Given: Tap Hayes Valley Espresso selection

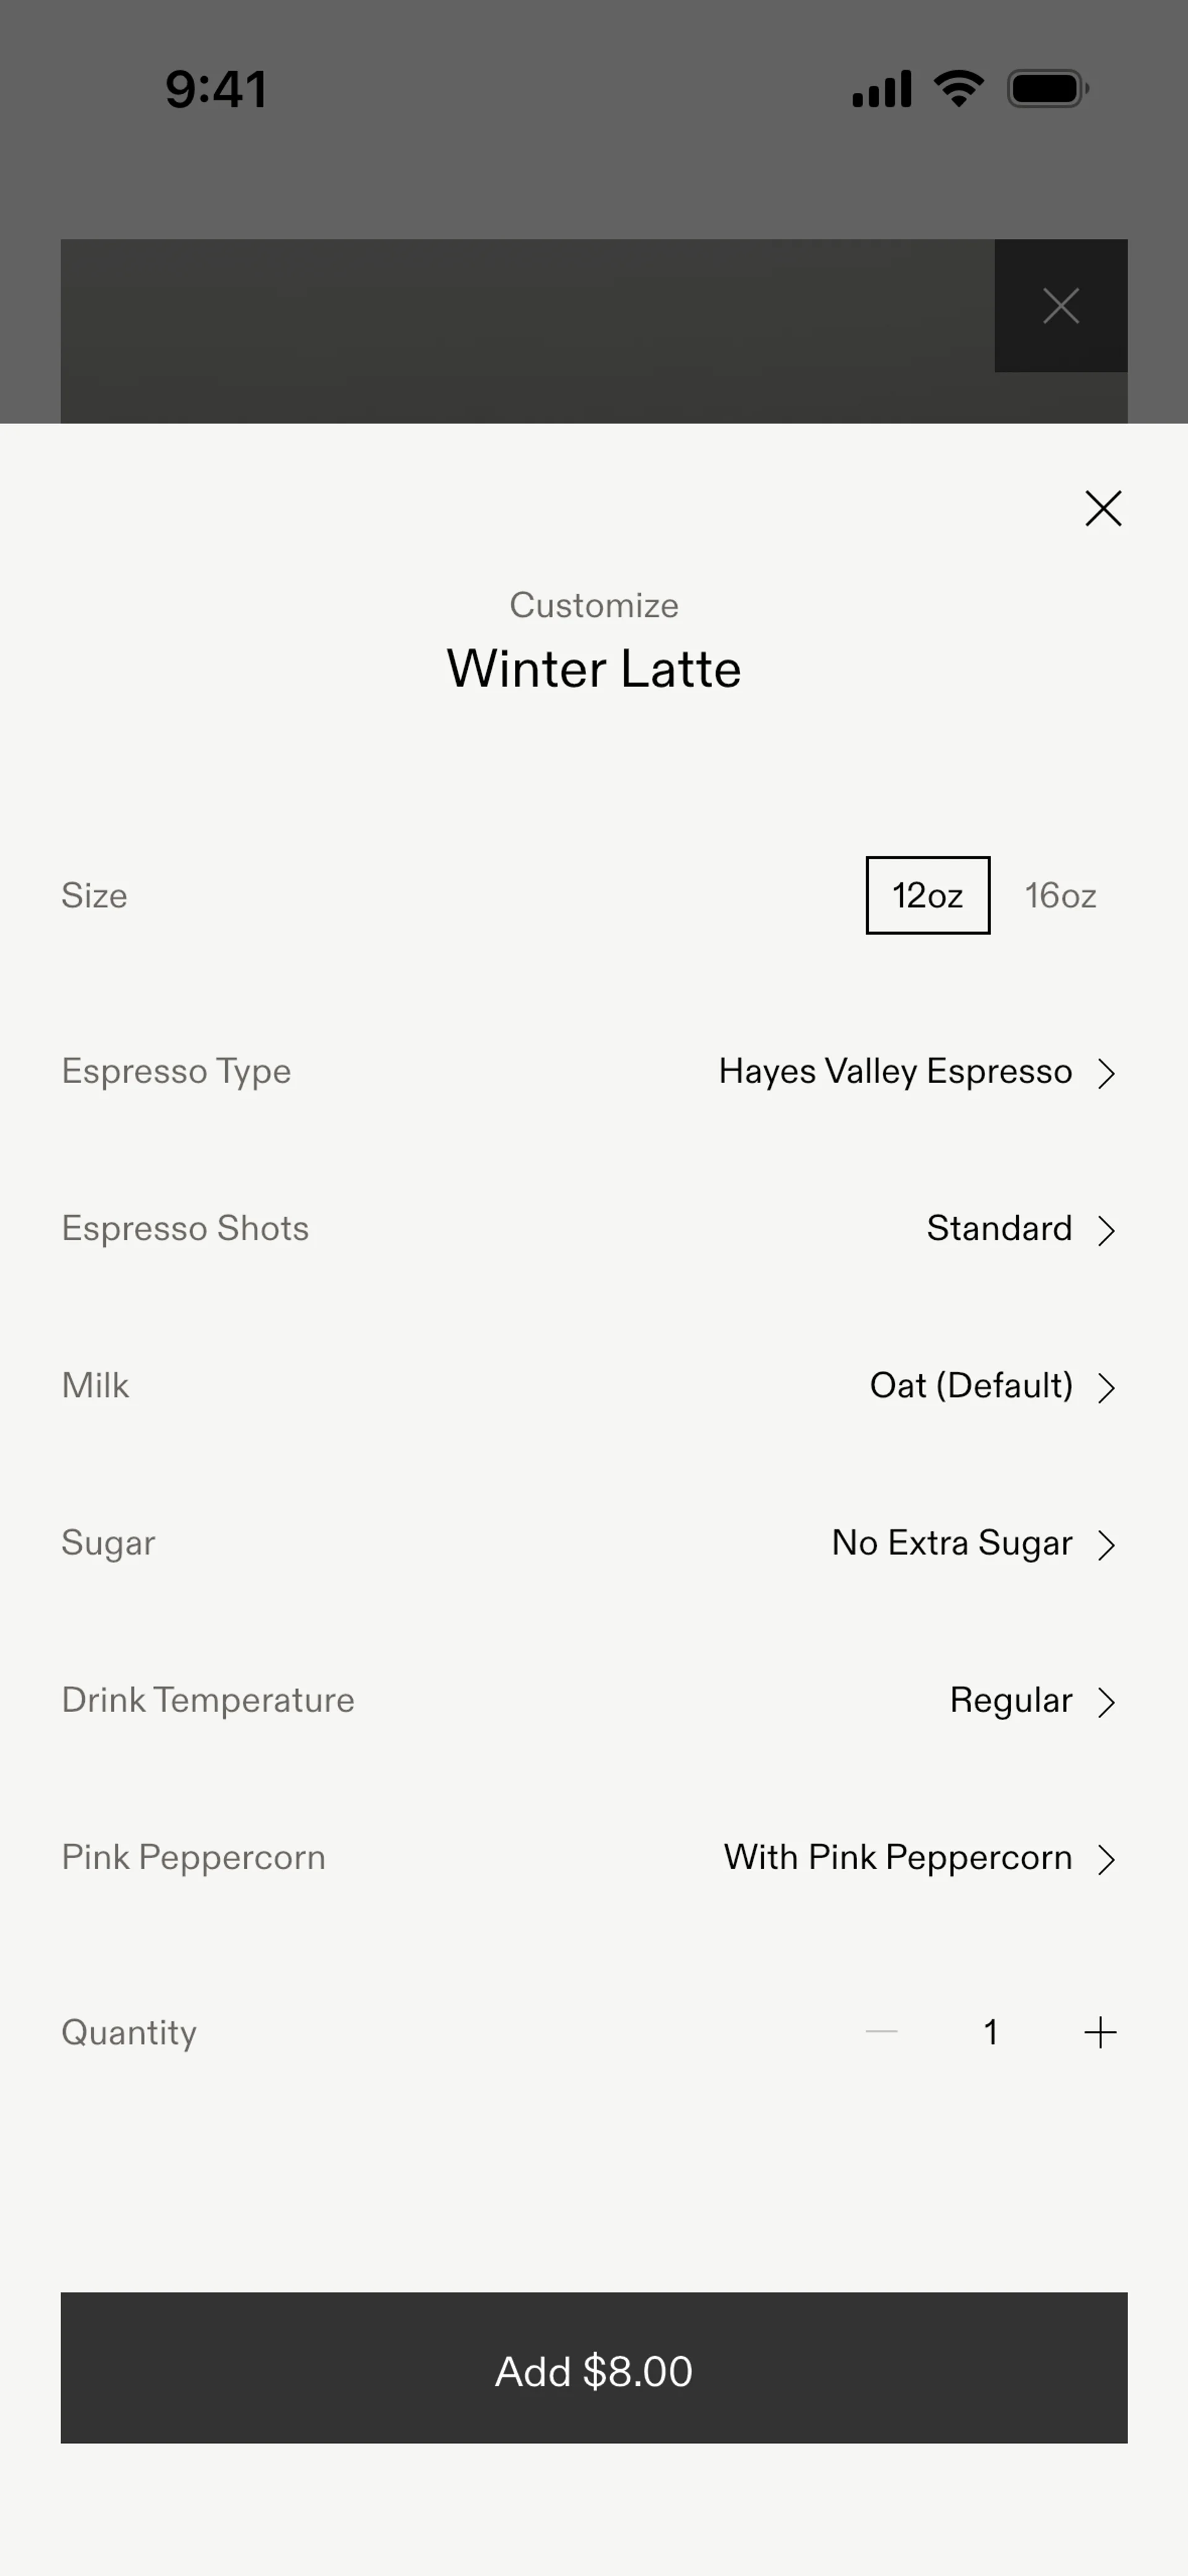Looking at the screenshot, I should tap(895, 1071).
